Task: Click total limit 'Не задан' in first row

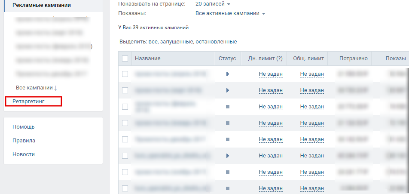Action: (312, 74)
